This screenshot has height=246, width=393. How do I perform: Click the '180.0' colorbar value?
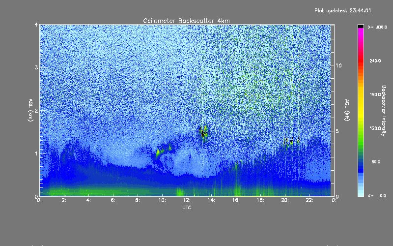375,94
